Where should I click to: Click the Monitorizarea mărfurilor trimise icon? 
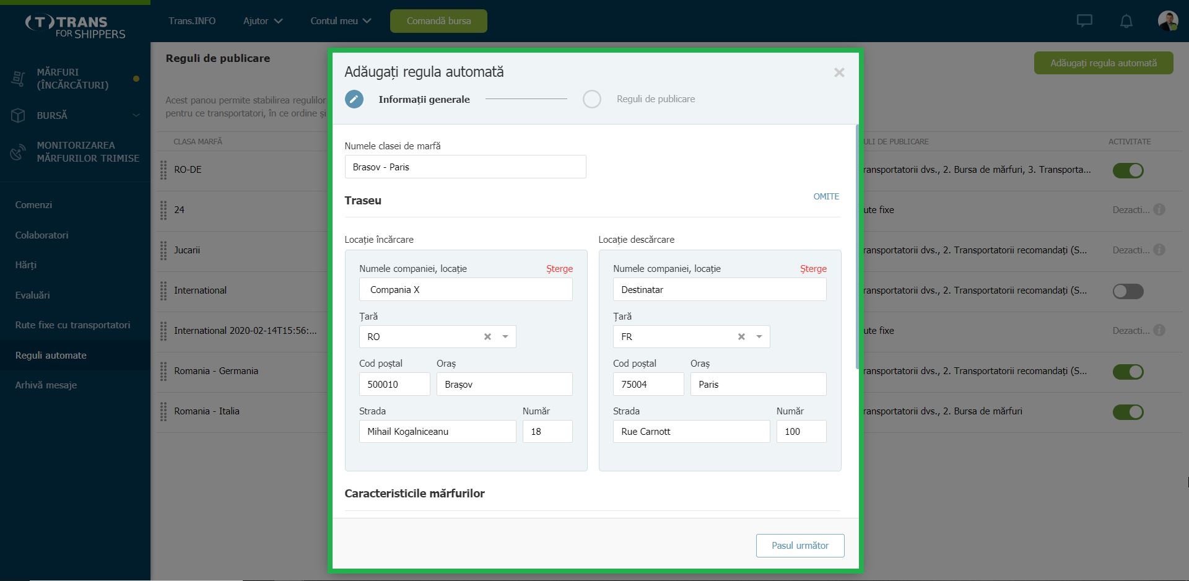click(19, 152)
